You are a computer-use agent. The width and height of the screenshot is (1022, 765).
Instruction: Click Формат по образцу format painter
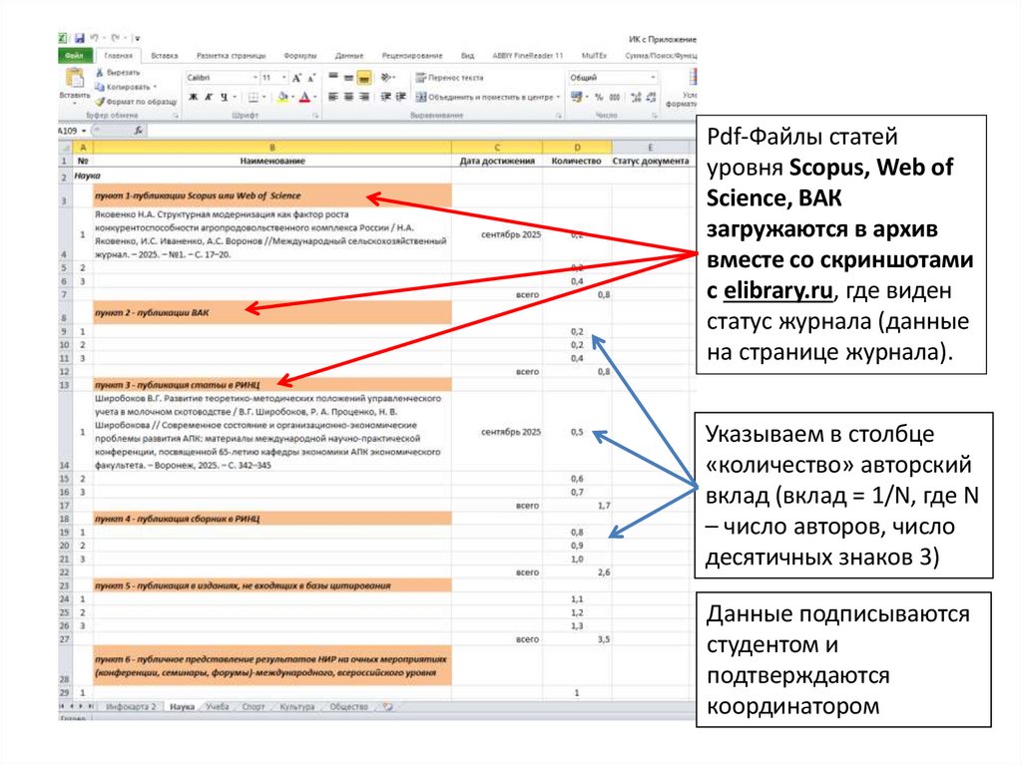(136, 102)
